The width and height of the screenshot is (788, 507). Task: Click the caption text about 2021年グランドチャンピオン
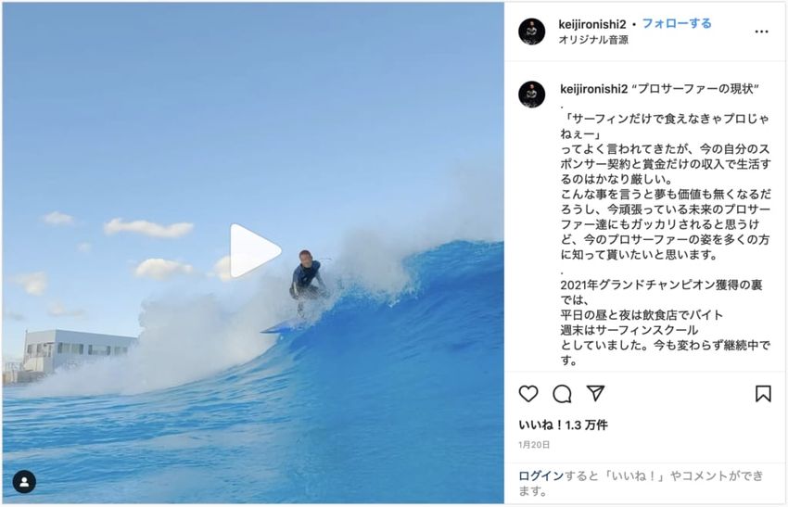click(x=661, y=293)
